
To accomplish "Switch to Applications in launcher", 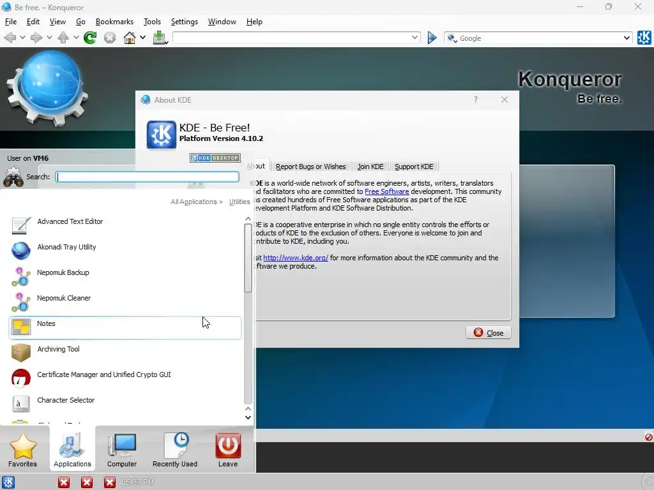I will pos(72,449).
